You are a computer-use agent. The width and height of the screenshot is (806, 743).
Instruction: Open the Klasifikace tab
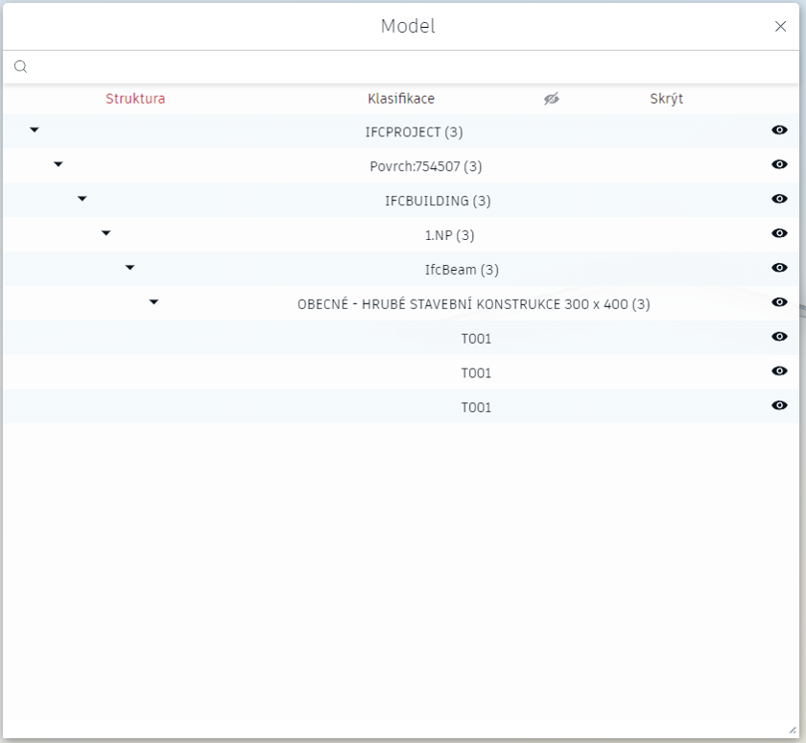[x=401, y=99]
